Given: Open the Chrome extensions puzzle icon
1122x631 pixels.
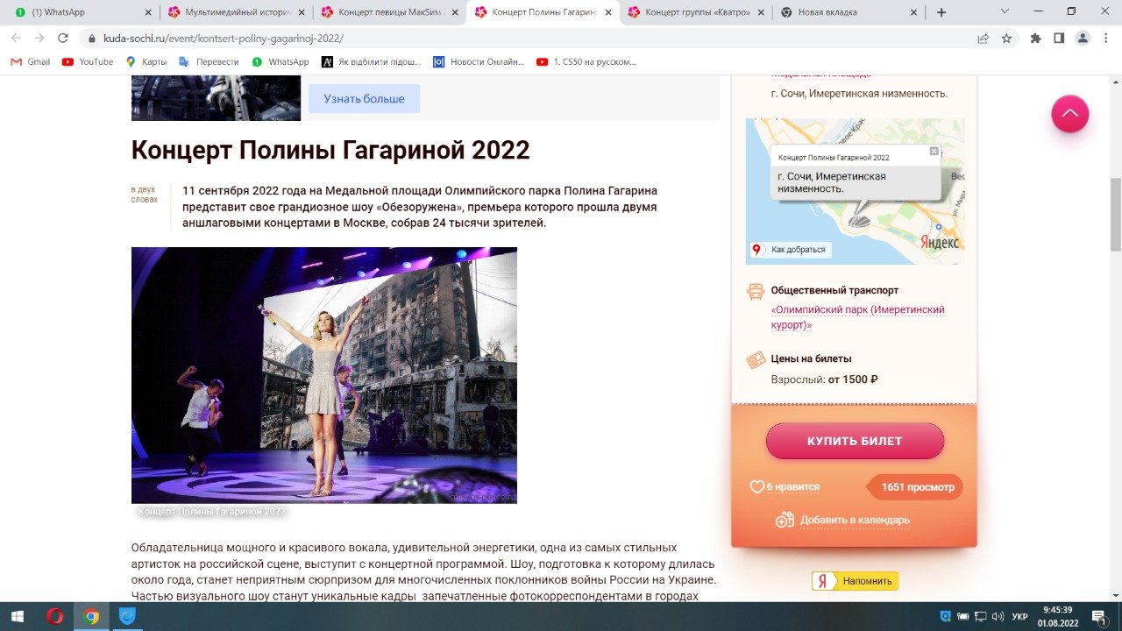Looking at the screenshot, I should 1035,39.
